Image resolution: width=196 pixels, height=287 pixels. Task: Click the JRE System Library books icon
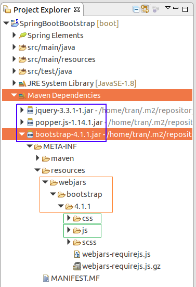pos(22,84)
